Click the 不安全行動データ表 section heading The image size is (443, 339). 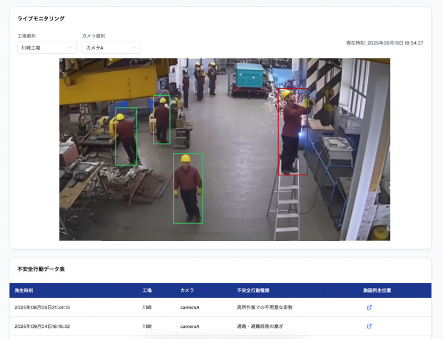pyautogui.click(x=41, y=269)
